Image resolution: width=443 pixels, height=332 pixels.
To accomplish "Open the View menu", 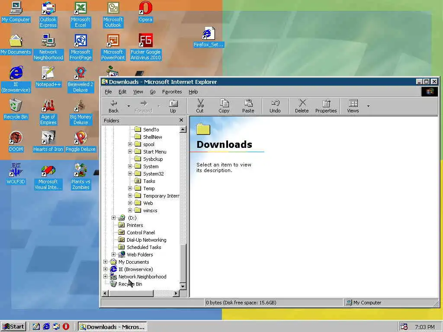I will pos(138,92).
